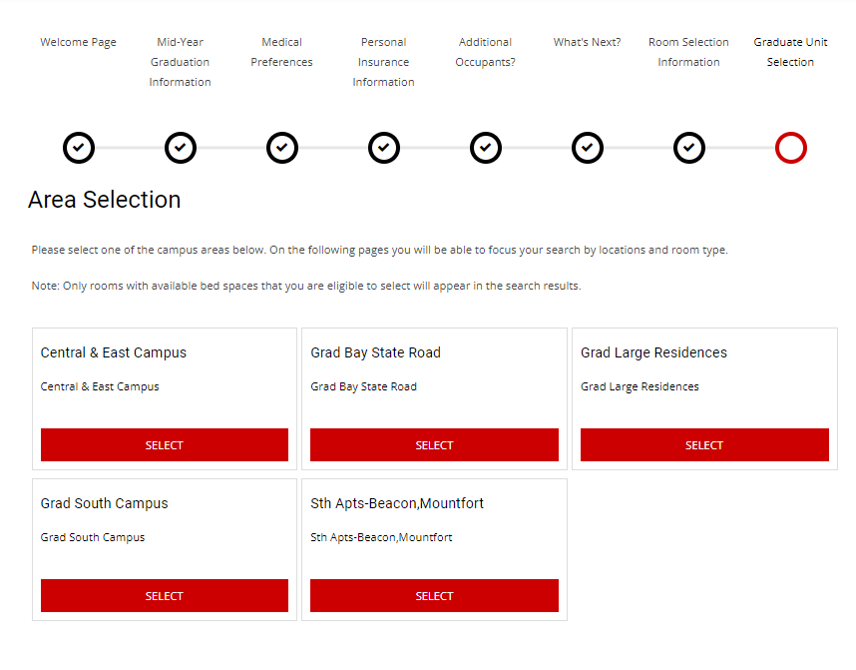Viewport: 856px width, 670px height.
Task: Click the Grad Bay State Road card title
Action: tap(375, 352)
